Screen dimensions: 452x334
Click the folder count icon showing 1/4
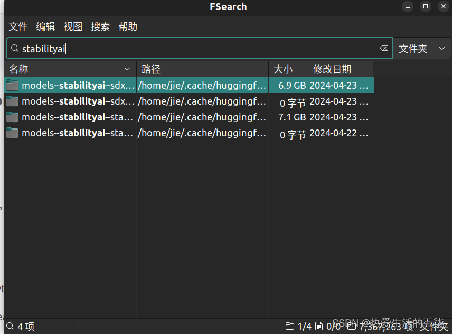pyautogui.click(x=290, y=326)
